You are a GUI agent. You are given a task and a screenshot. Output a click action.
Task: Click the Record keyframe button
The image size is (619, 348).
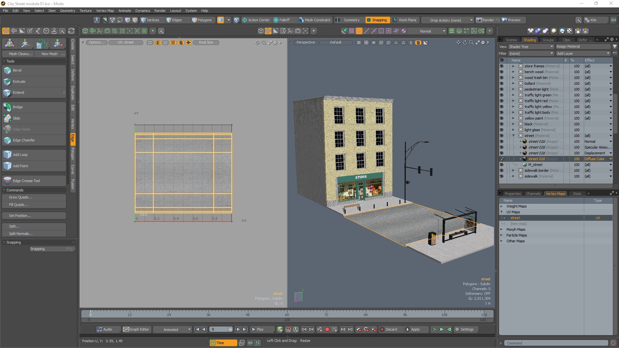point(327,329)
